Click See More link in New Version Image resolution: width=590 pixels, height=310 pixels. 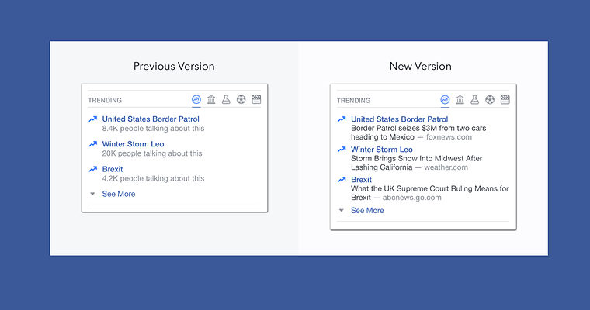point(367,211)
